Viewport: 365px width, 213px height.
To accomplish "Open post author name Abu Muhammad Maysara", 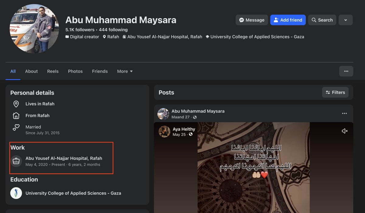I will [x=198, y=111].
